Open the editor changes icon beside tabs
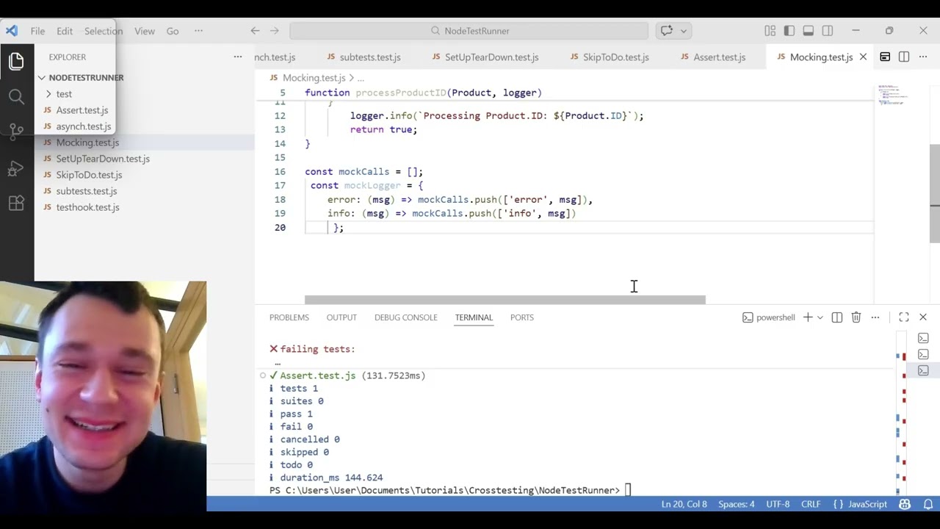 pos(885,57)
